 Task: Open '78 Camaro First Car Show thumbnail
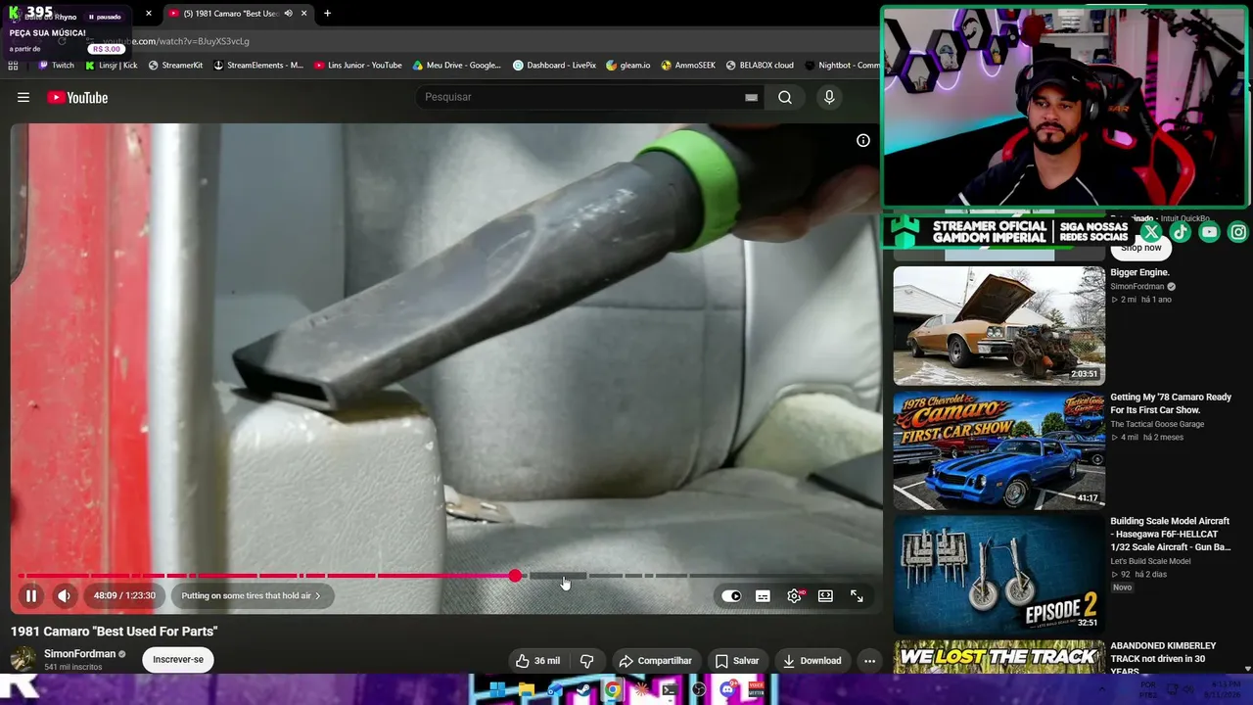coord(998,450)
